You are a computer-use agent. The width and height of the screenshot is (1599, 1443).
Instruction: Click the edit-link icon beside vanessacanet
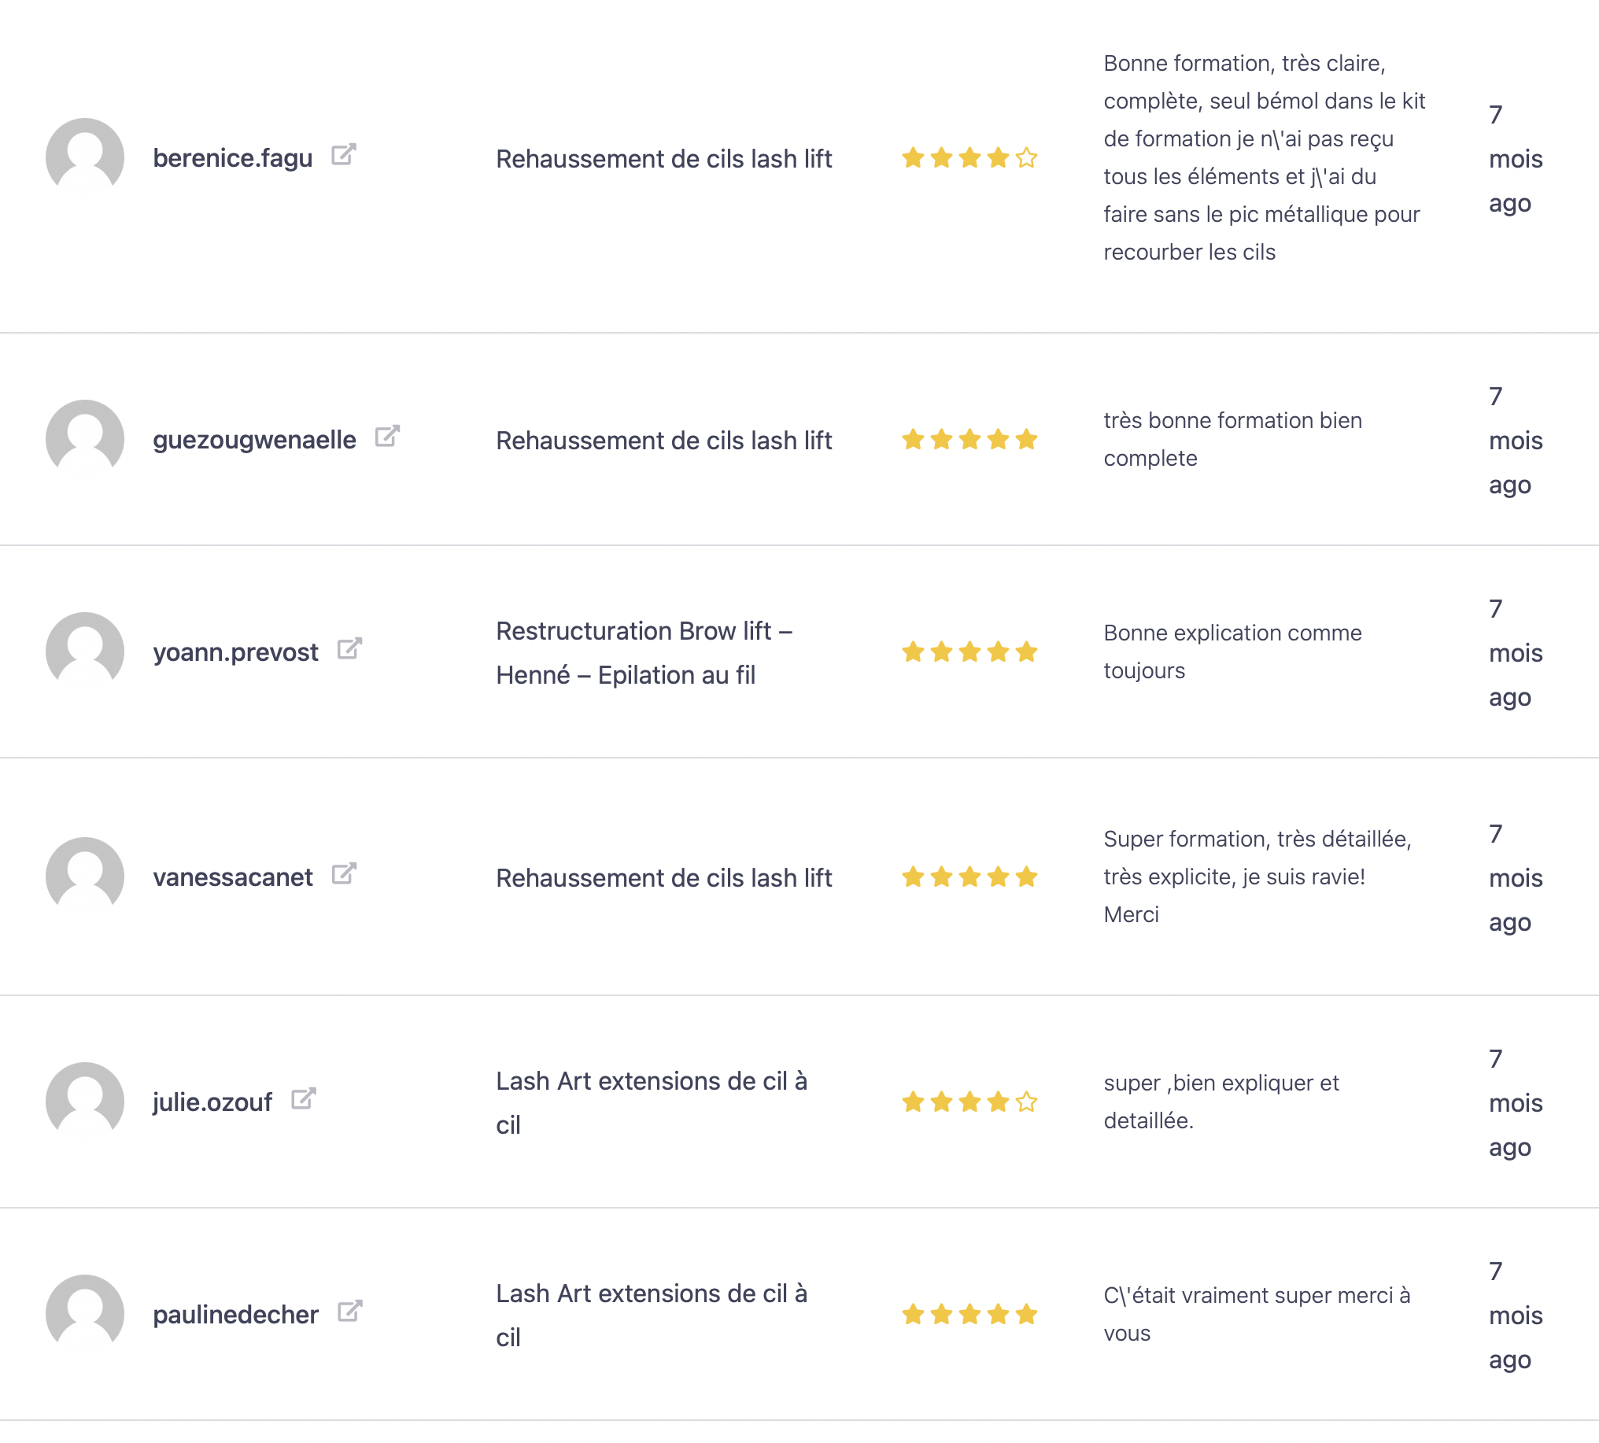coord(343,873)
